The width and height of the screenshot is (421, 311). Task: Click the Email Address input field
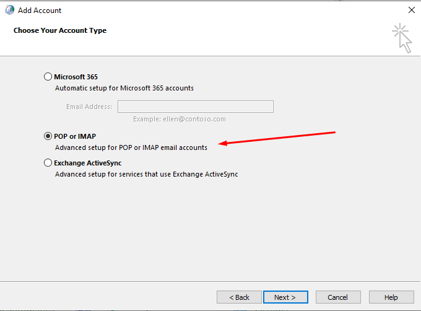[196, 107]
